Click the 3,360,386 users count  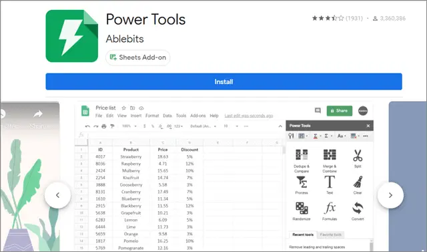click(390, 18)
